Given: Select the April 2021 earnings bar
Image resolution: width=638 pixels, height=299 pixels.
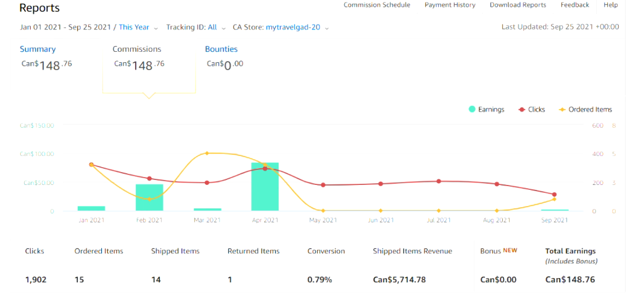Looking at the screenshot, I should [x=265, y=187].
